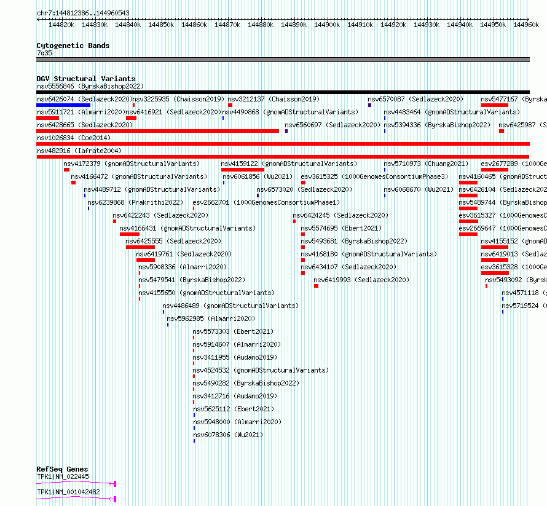Select nsv3412716 (Audano2019) label
This screenshot has width=547, height=506.
(x=235, y=396)
